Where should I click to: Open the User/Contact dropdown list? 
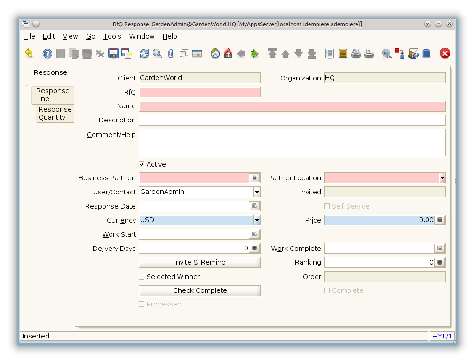tap(257, 192)
